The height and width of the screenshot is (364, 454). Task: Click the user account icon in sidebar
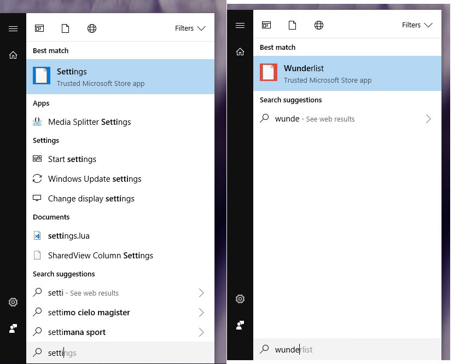tap(13, 328)
